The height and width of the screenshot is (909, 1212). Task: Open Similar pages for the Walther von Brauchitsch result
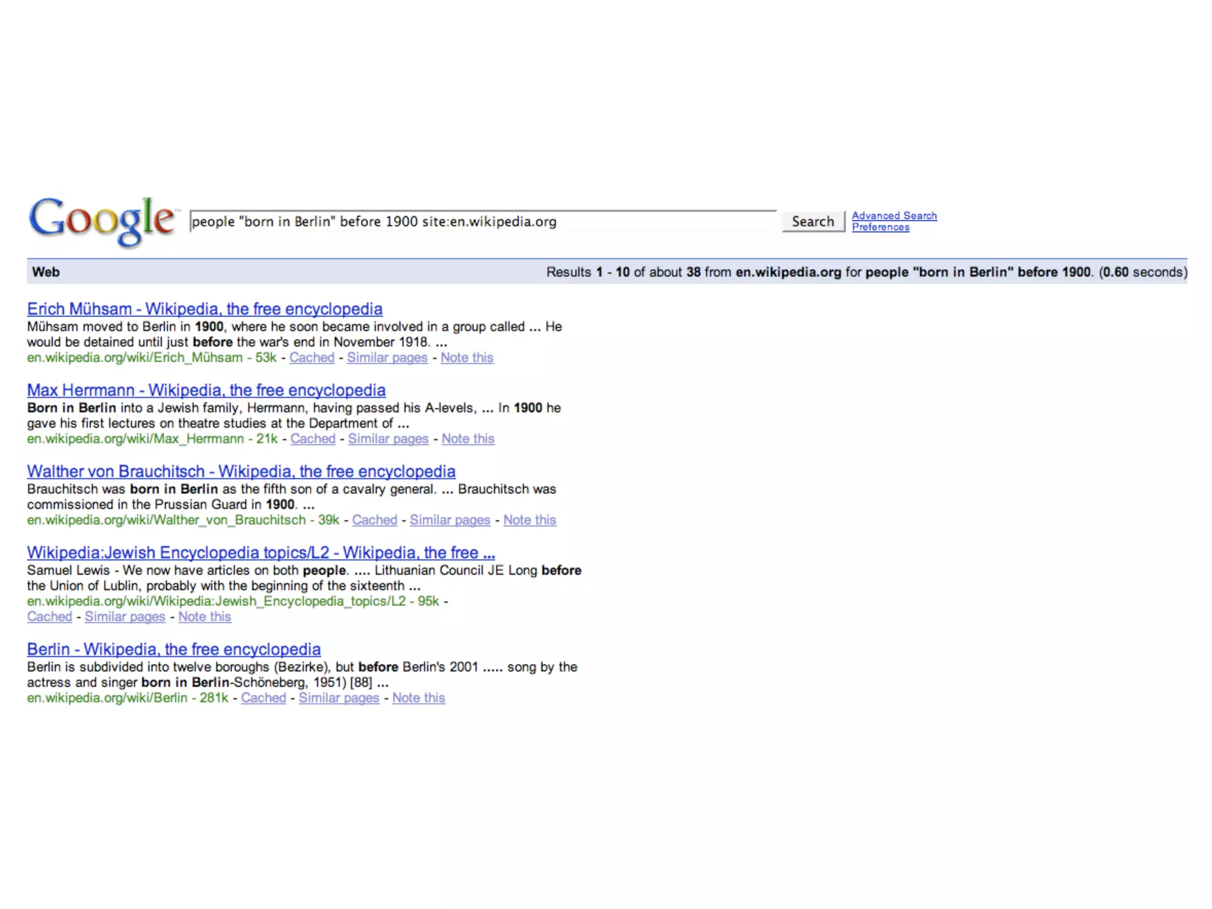pos(450,520)
